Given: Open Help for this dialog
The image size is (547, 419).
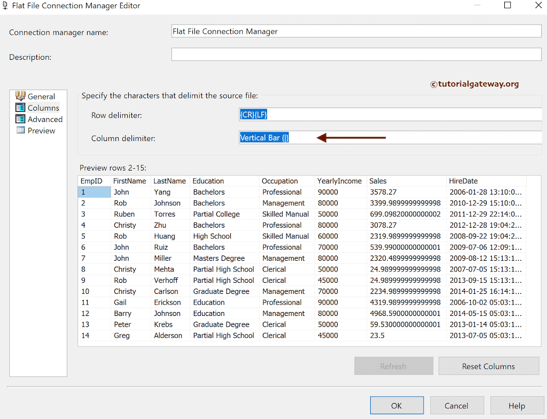Looking at the screenshot, I should (x=517, y=405).
